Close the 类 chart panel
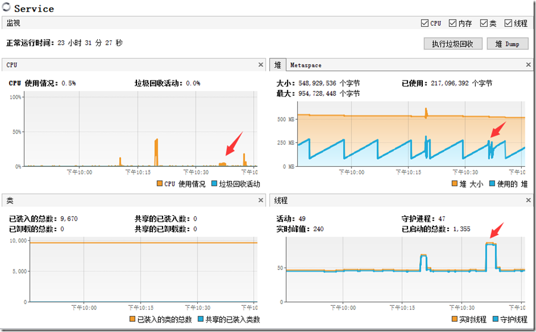The height and width of the screenshot is (332, 536). [261, 200]
